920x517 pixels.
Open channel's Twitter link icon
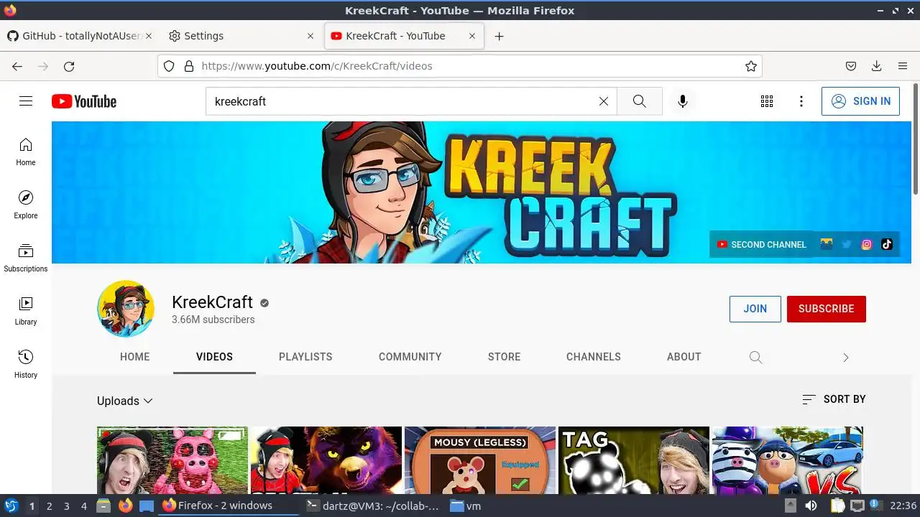point(847,244)
